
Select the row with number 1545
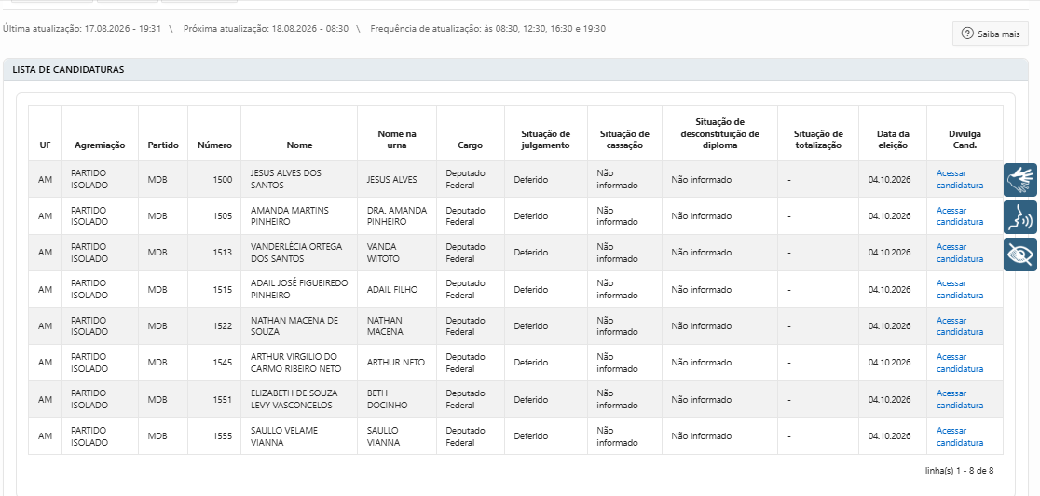point(515,363)
